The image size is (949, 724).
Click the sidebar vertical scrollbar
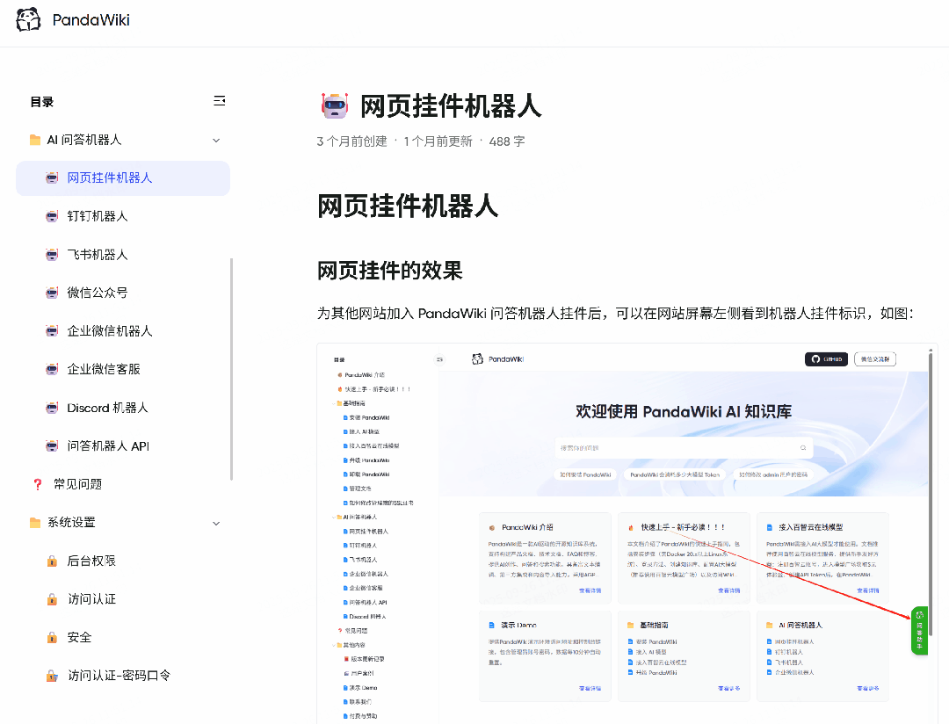click(x=231, y=369)
